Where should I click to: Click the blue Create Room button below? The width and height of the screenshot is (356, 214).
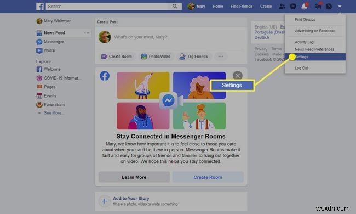208,177
